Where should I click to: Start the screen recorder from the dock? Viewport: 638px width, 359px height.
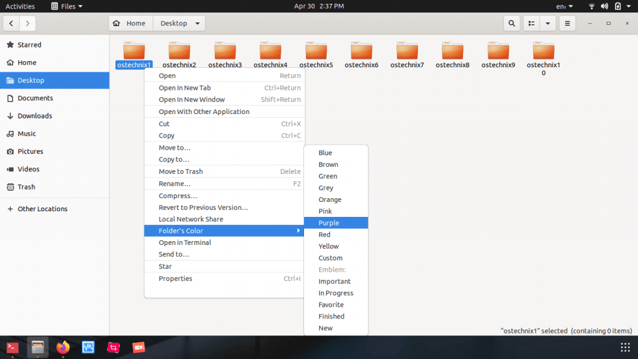[138, 347]
